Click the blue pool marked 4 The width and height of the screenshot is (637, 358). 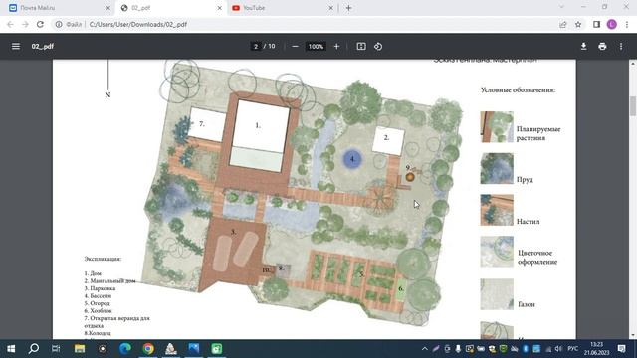pyautogui.click(x=352, y=159)
